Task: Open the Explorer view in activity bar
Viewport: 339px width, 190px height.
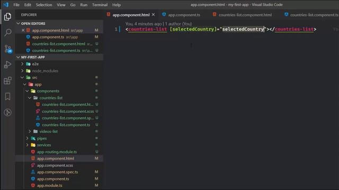Action: [7, 16]
